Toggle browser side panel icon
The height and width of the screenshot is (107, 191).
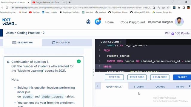[184, 7]
